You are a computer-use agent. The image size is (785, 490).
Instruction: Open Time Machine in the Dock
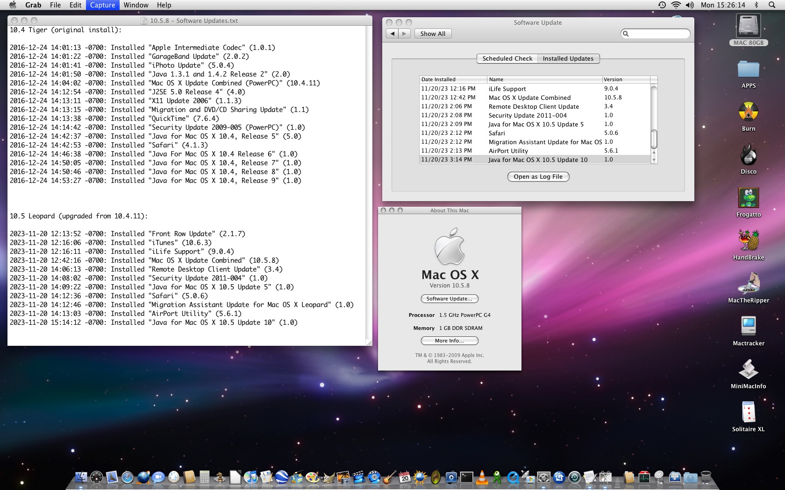(x=575, y=477)
